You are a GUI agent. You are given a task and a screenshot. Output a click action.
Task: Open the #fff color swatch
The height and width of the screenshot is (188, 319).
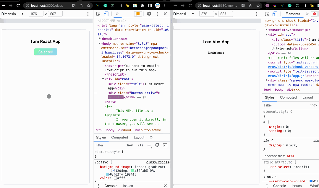(x=115, y=178)
